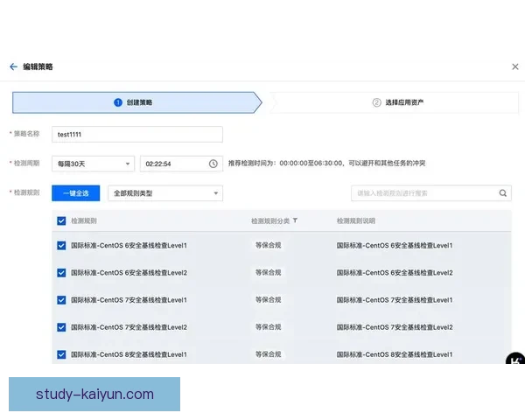Click the magnifier search icon
The image size is (525, 420).
pyautogui.click(x=503, y=193)
